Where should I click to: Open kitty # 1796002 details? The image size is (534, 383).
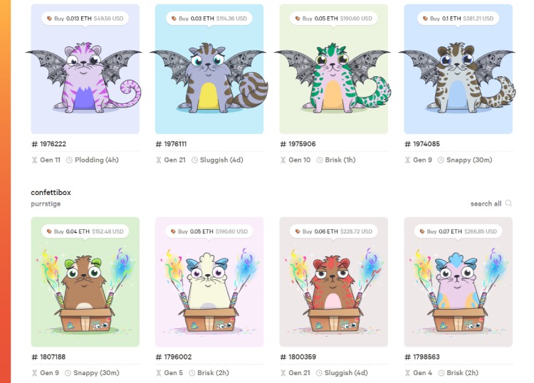click(173, 357)
